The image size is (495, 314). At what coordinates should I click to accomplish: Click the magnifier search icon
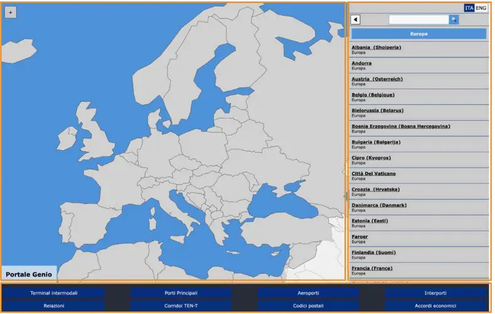454,20
